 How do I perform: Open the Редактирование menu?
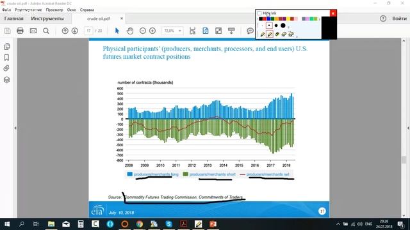(28, 10)
